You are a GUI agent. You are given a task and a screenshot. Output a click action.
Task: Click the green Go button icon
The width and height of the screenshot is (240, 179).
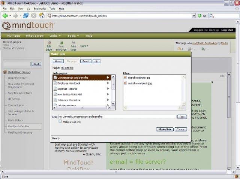tap(199, 16)
